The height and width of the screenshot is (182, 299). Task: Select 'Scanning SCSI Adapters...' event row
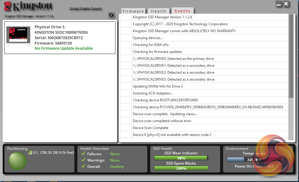[204, 93]
